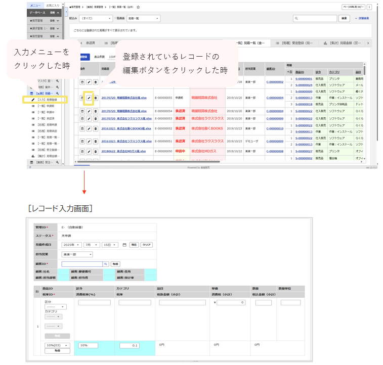Click the ページURLをコピー button

pos(353,7)
